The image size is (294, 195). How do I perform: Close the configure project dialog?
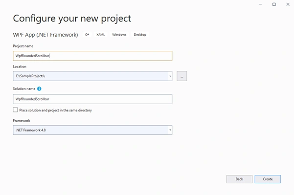pos(288,4)
